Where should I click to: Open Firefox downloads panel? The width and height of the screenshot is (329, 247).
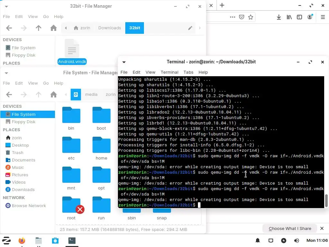coord(279,17)
